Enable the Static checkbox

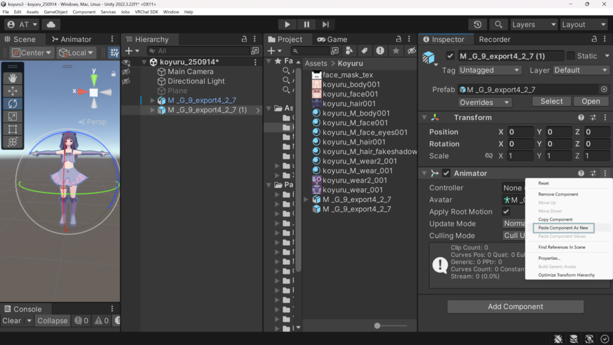pos(570,56)
